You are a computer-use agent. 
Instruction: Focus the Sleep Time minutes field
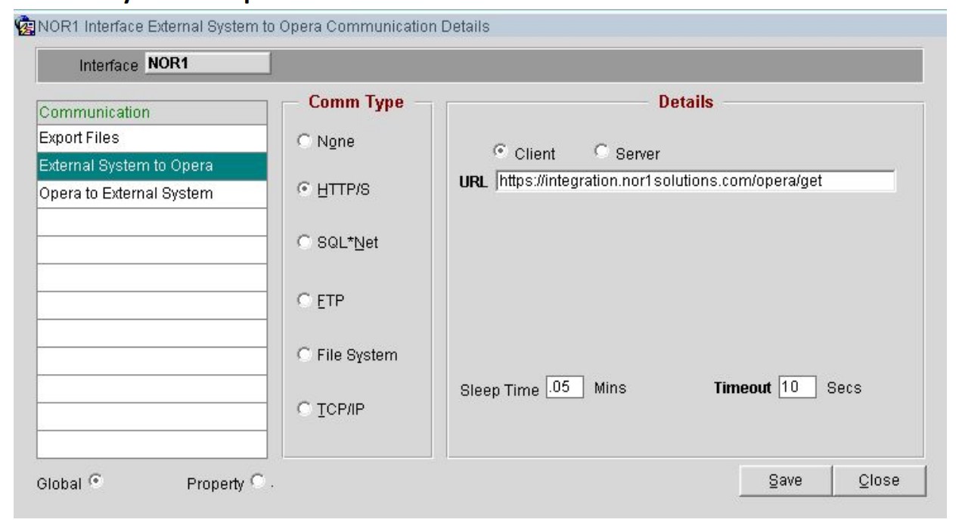(564, 388)
